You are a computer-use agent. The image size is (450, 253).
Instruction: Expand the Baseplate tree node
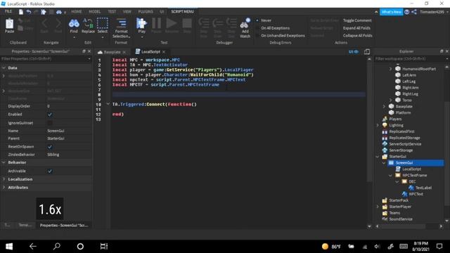coord(385,106)
